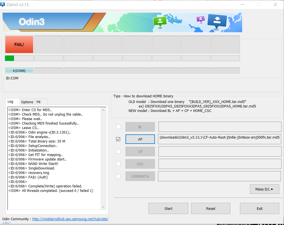This screenshot has width=284, height=225.
Task: Enable the CP file checkbox
Action: coord(118,151)
